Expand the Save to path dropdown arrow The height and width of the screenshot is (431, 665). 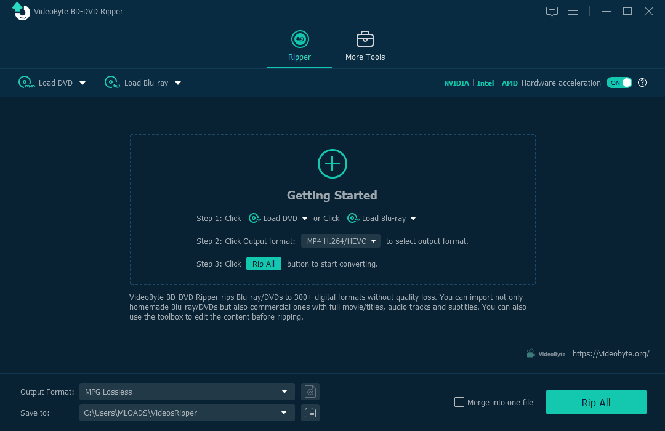(x=284, y=413)
